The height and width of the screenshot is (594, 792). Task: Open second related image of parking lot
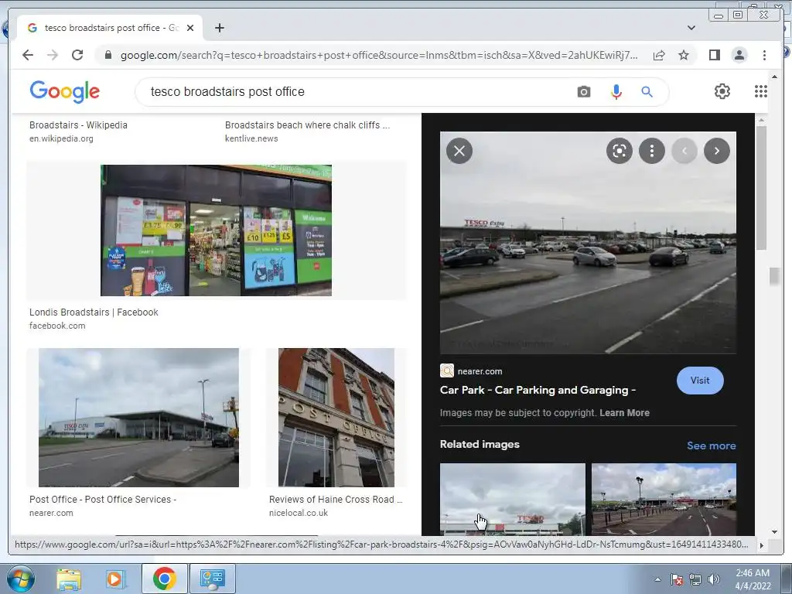click(x=664, y=499)
